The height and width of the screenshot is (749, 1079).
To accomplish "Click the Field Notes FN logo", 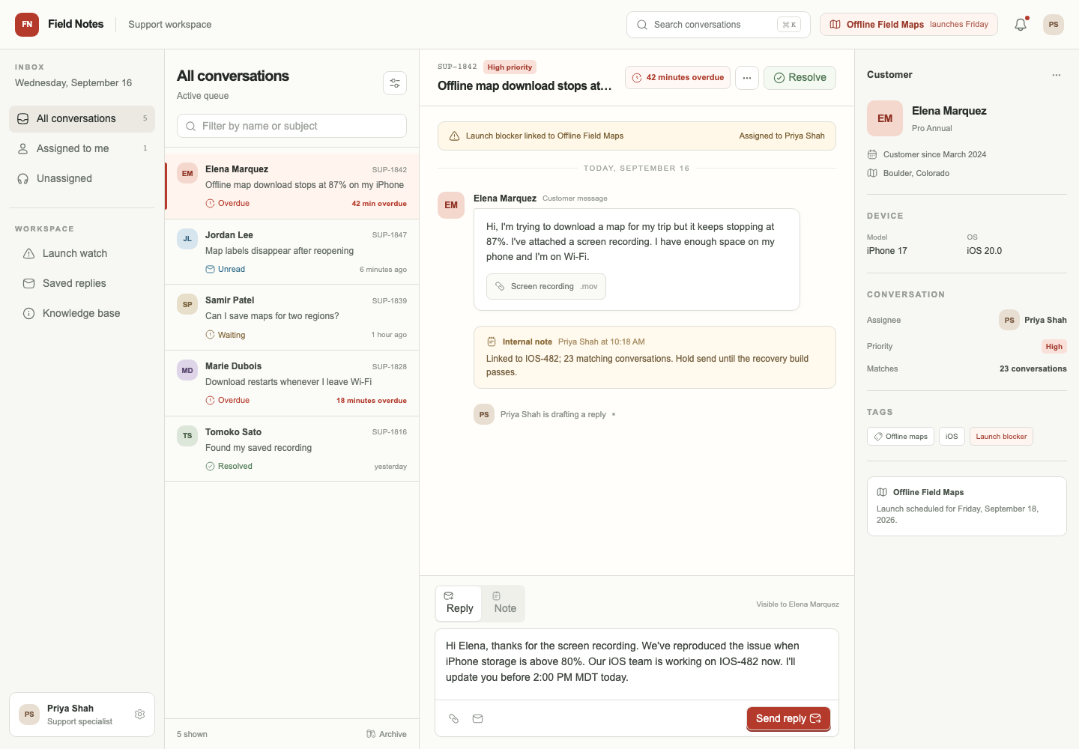I will click(x=27, y=25).
